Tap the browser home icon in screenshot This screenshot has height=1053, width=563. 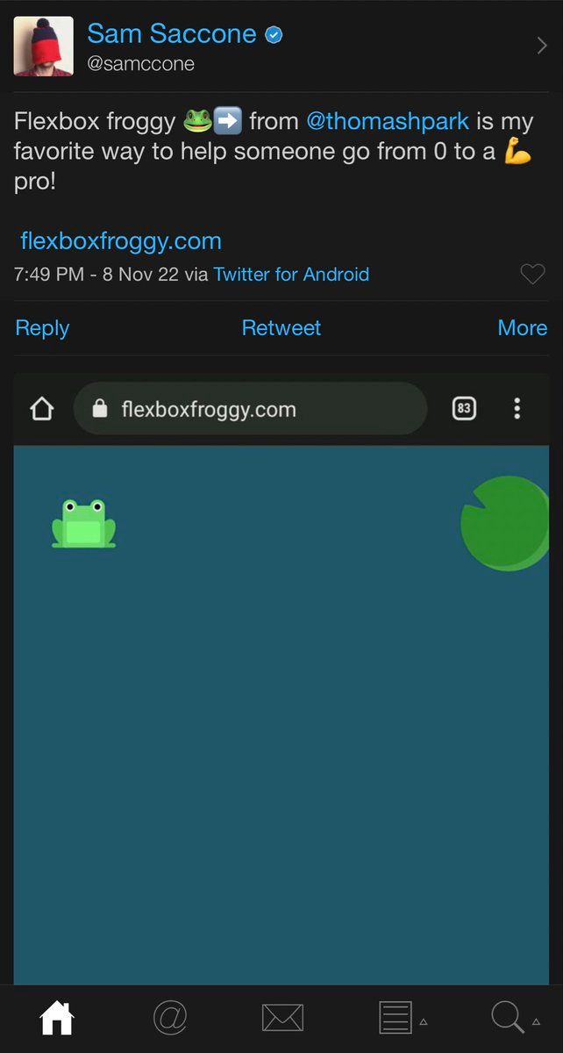pos(42,409)
